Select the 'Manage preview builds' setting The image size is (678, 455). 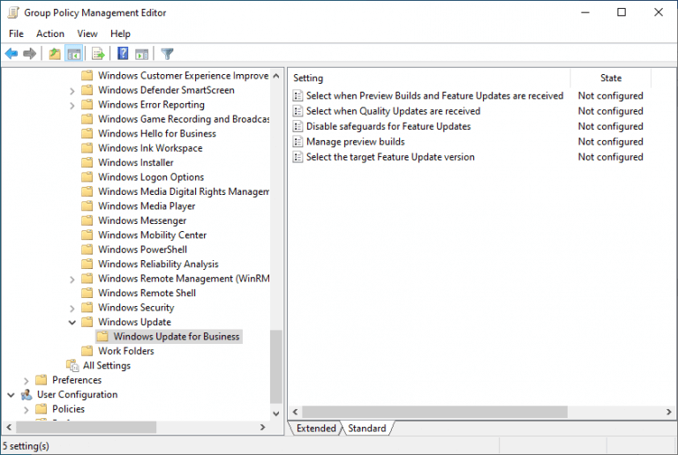(x=356, y=142)
